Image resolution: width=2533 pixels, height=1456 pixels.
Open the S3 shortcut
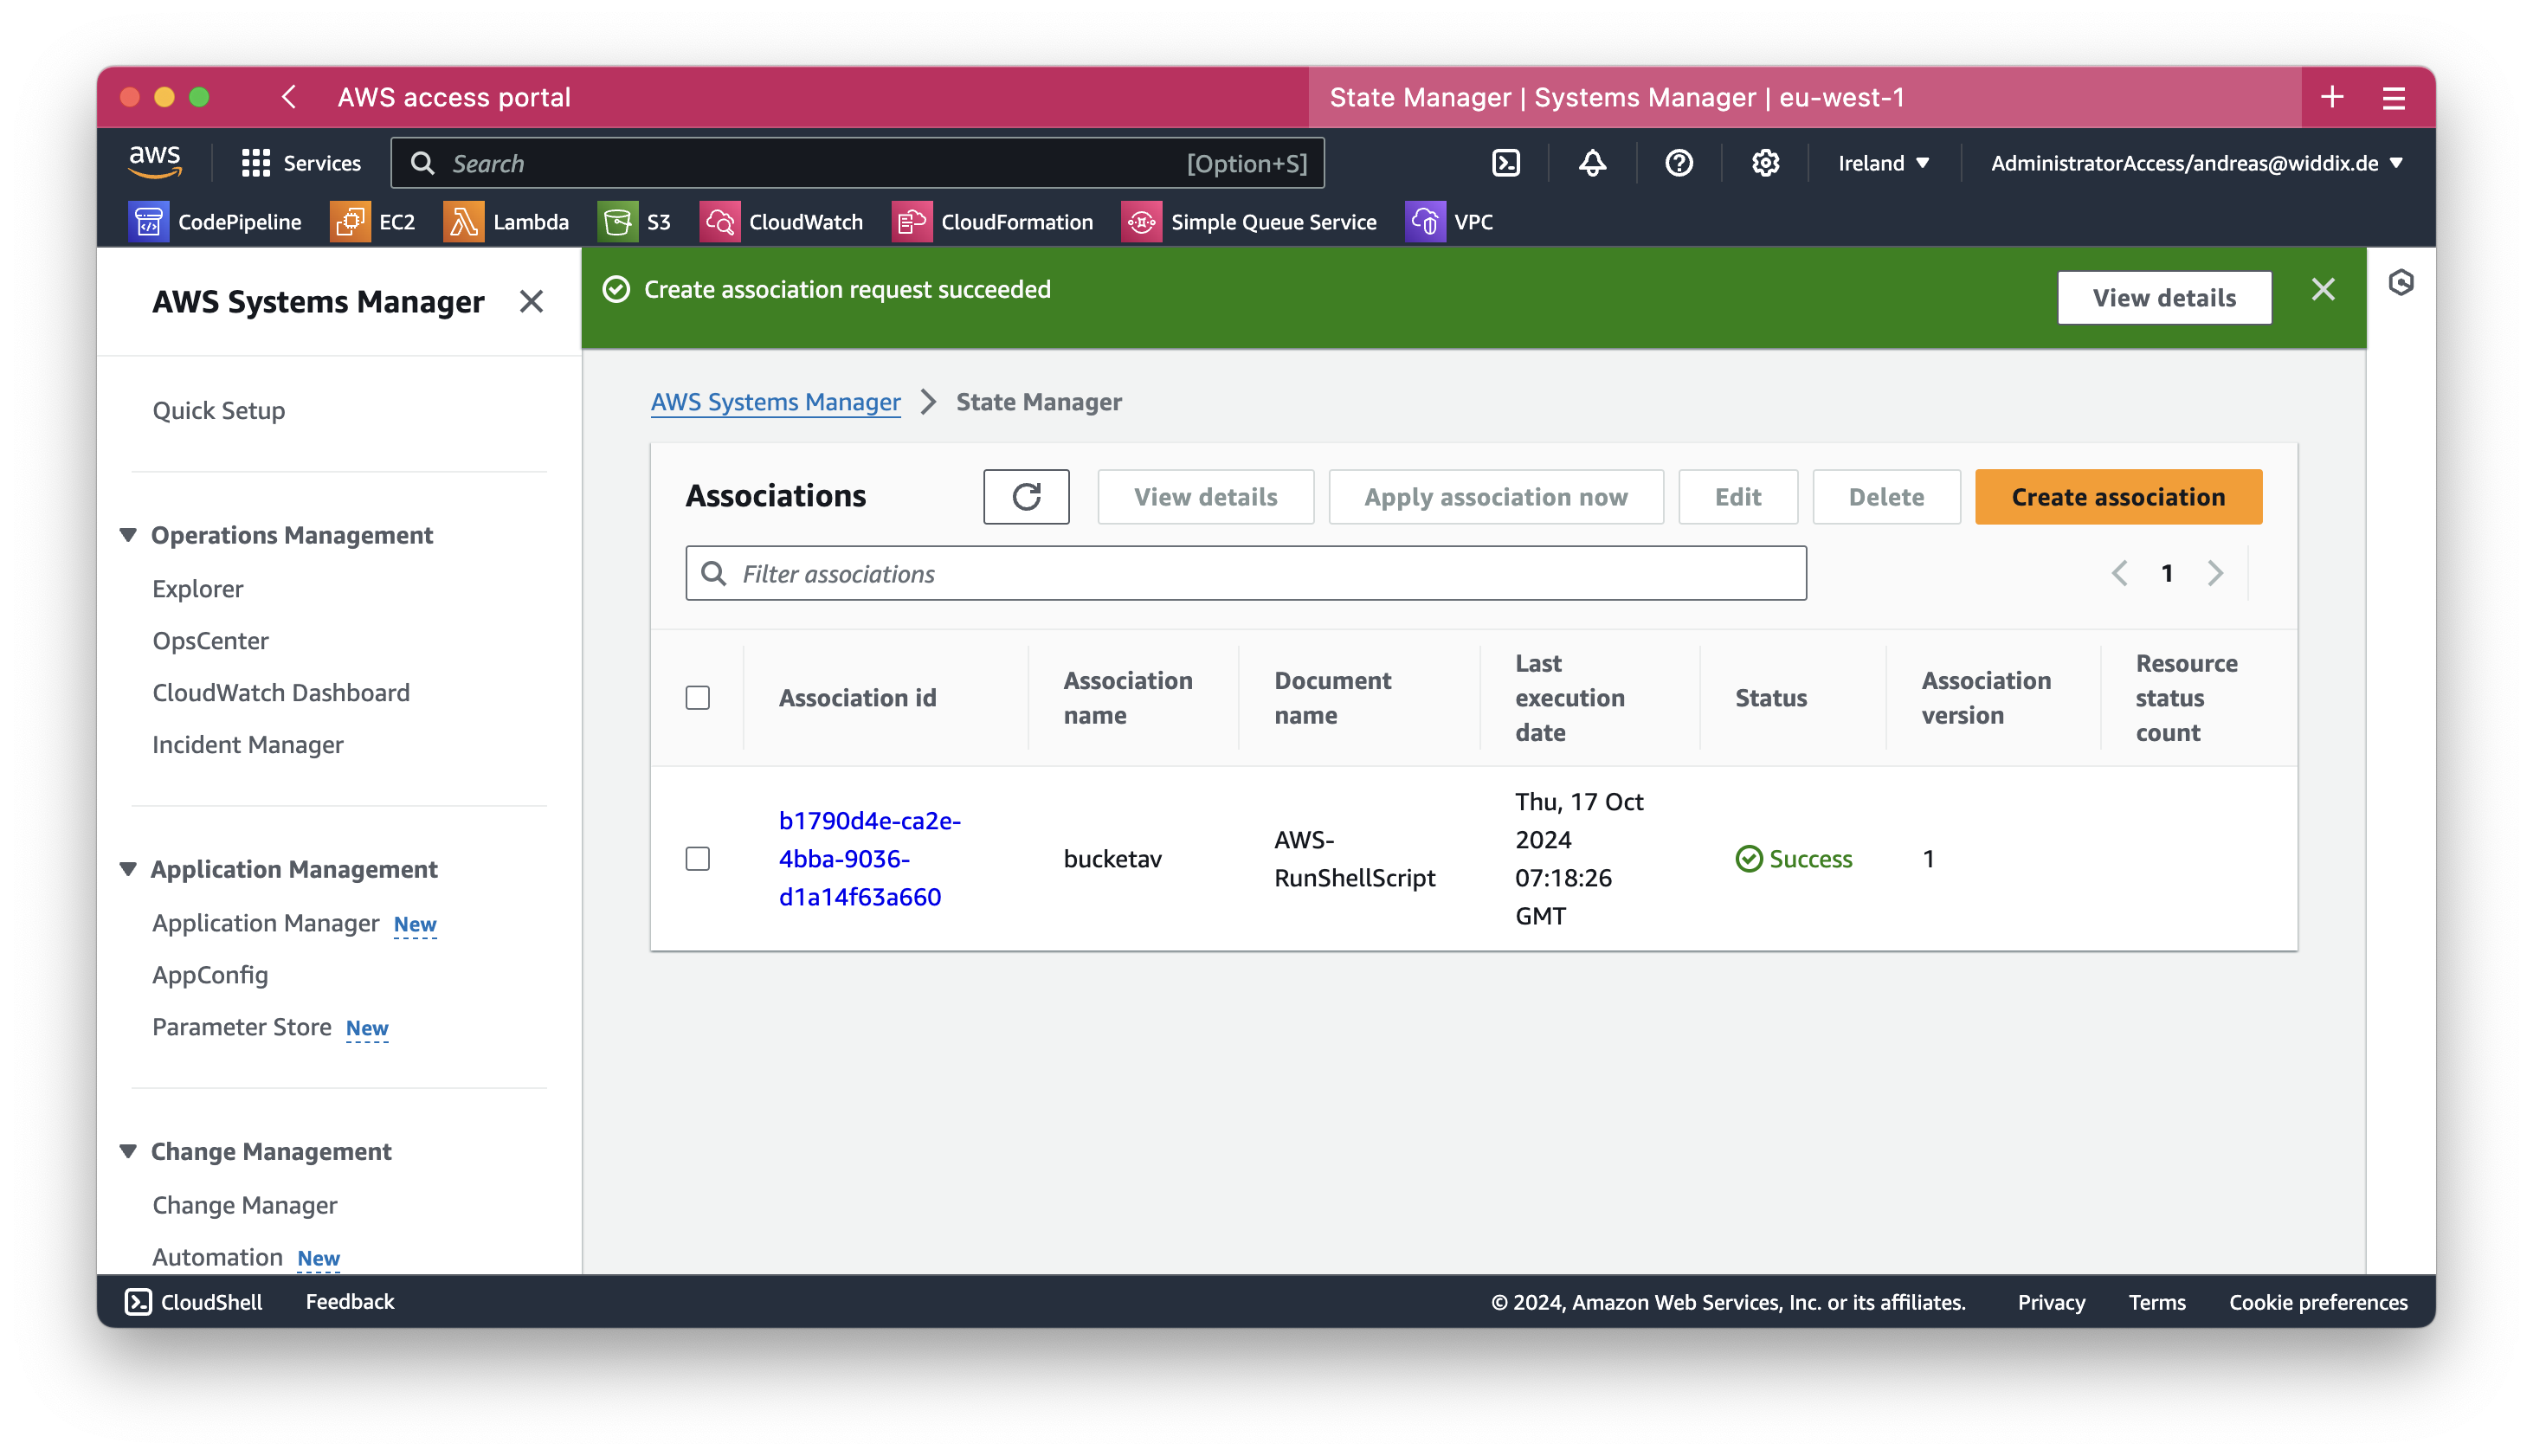(634, 222)
